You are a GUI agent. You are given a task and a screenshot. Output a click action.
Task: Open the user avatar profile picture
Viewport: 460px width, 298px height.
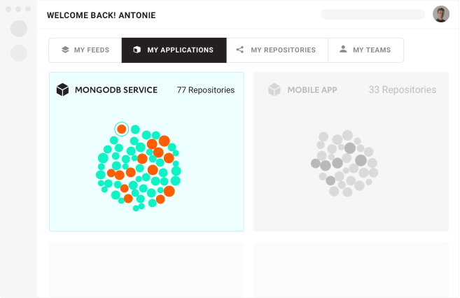point(440,14)
